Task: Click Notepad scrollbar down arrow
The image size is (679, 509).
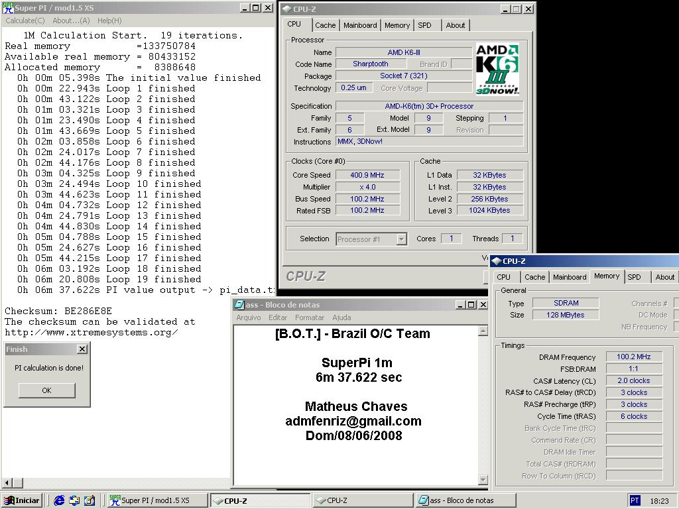Action: [x=483, y=480]
